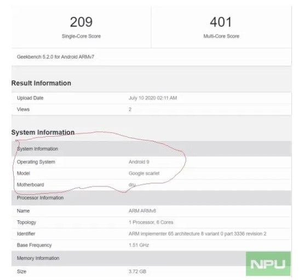Select the 1 Processor, 6 Cores topology value

[151, 222]
